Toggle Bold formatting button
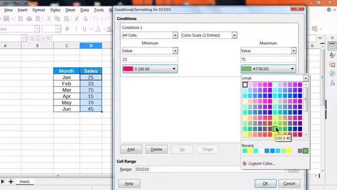This screenshot has width=337, height=190. [67, 29]
